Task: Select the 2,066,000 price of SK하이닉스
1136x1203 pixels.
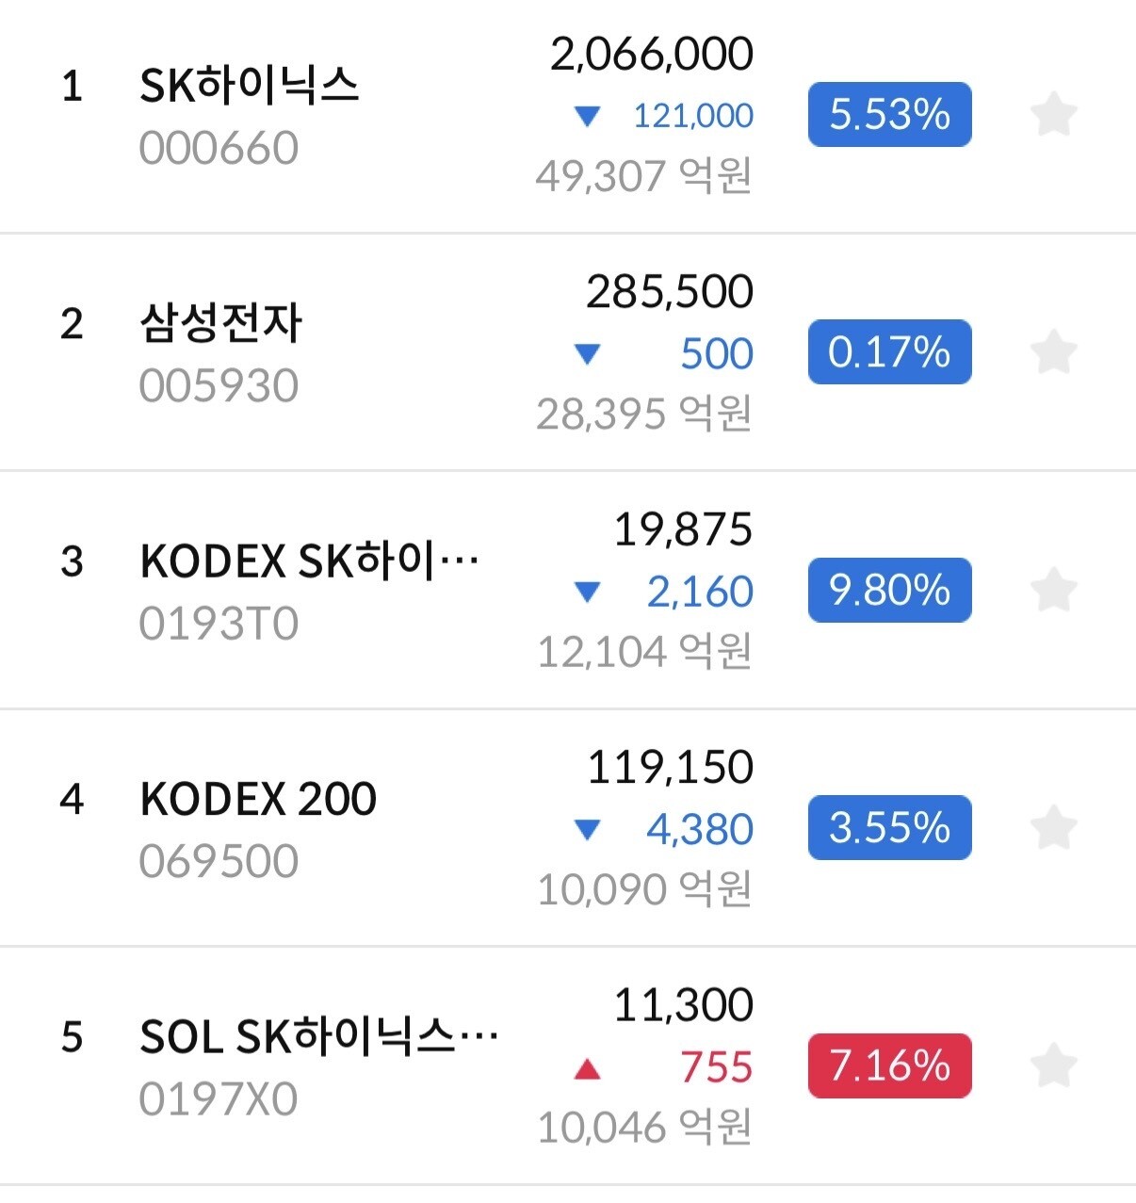Action: coord(652,55)
